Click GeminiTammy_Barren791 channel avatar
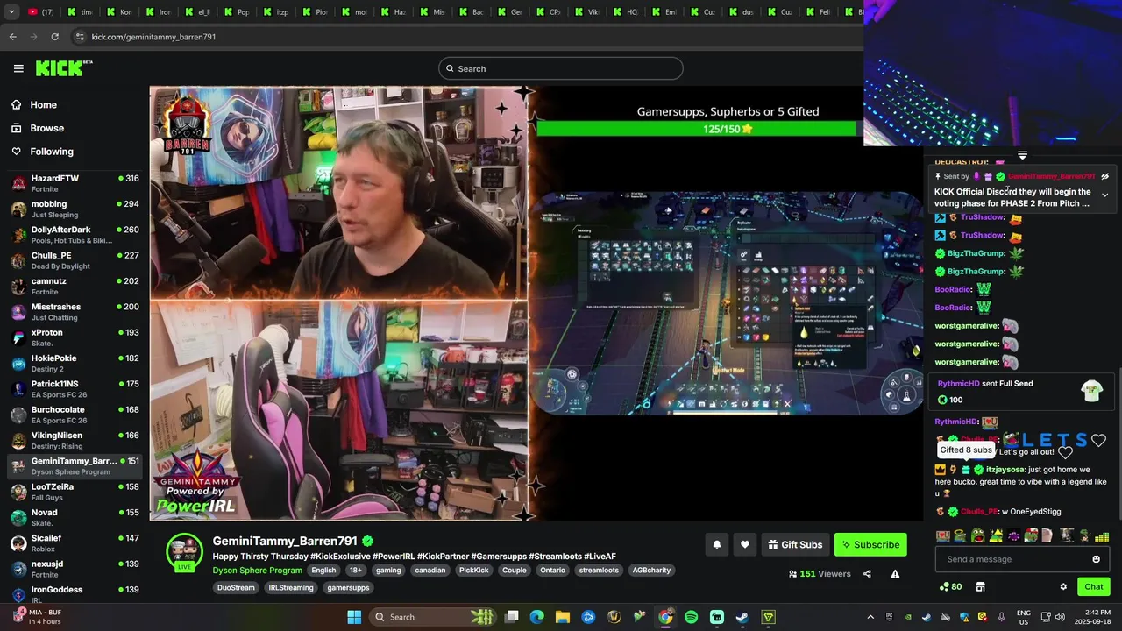Screen dimensions: 1122x631 [x=185, y=551]
